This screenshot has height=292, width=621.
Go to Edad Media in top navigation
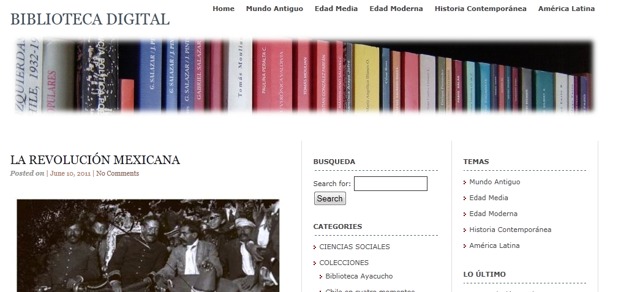pos(336,9)
